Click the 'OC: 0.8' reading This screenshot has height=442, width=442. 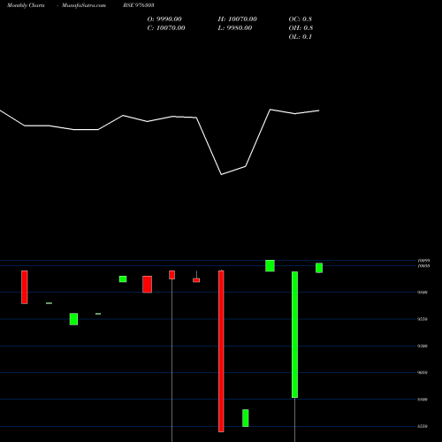(301, 19)
